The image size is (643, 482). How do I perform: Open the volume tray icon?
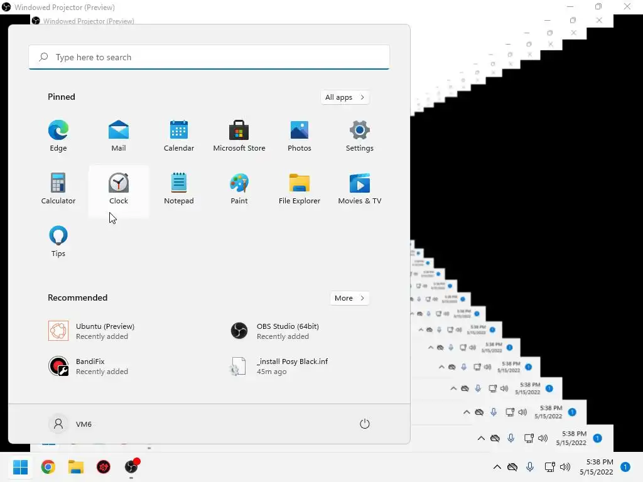coord(565,467)
